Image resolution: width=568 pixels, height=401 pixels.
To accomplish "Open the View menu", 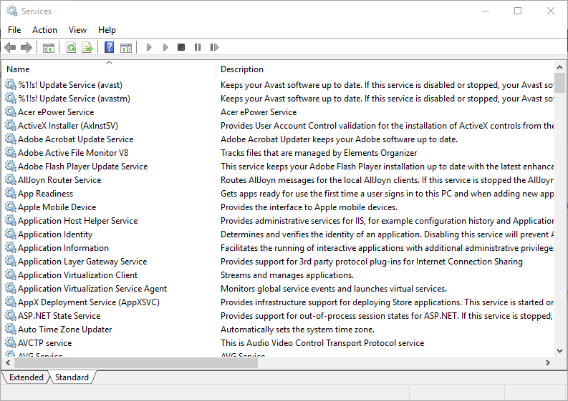I will click(77, 30).
